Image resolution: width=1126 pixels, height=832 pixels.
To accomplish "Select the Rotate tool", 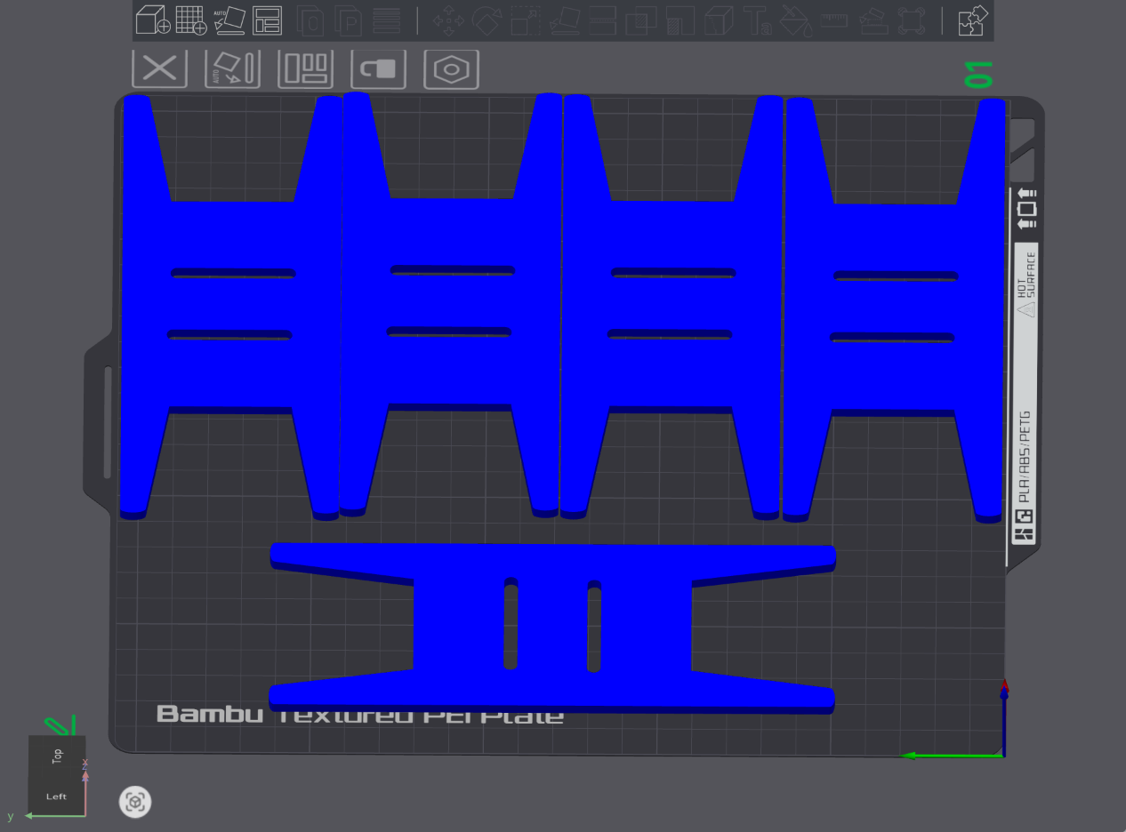I will pos(487,20).
